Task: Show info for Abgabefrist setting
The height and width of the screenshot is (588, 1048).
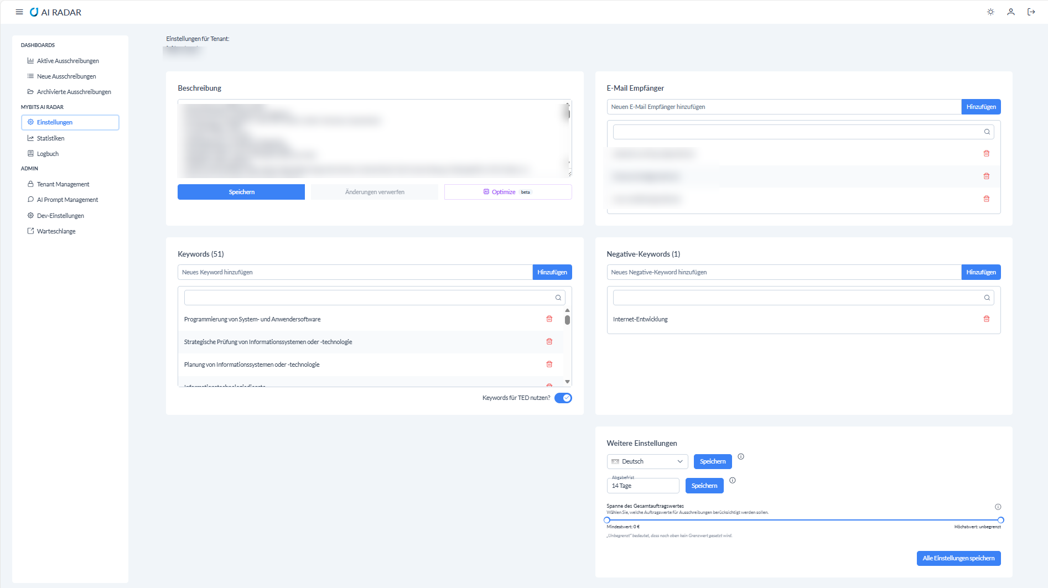Action: click(x=733, y=481)
